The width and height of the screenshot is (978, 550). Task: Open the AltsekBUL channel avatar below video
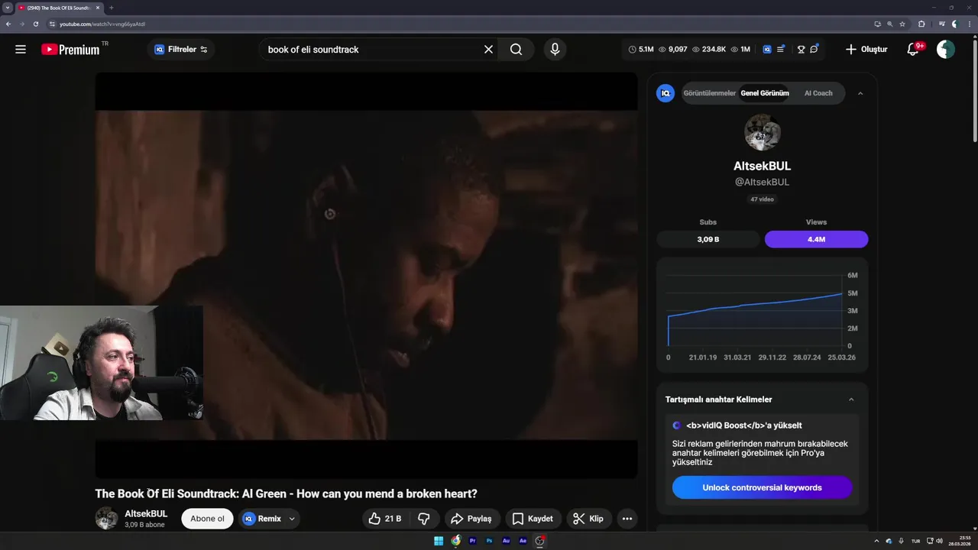(106, 518)
